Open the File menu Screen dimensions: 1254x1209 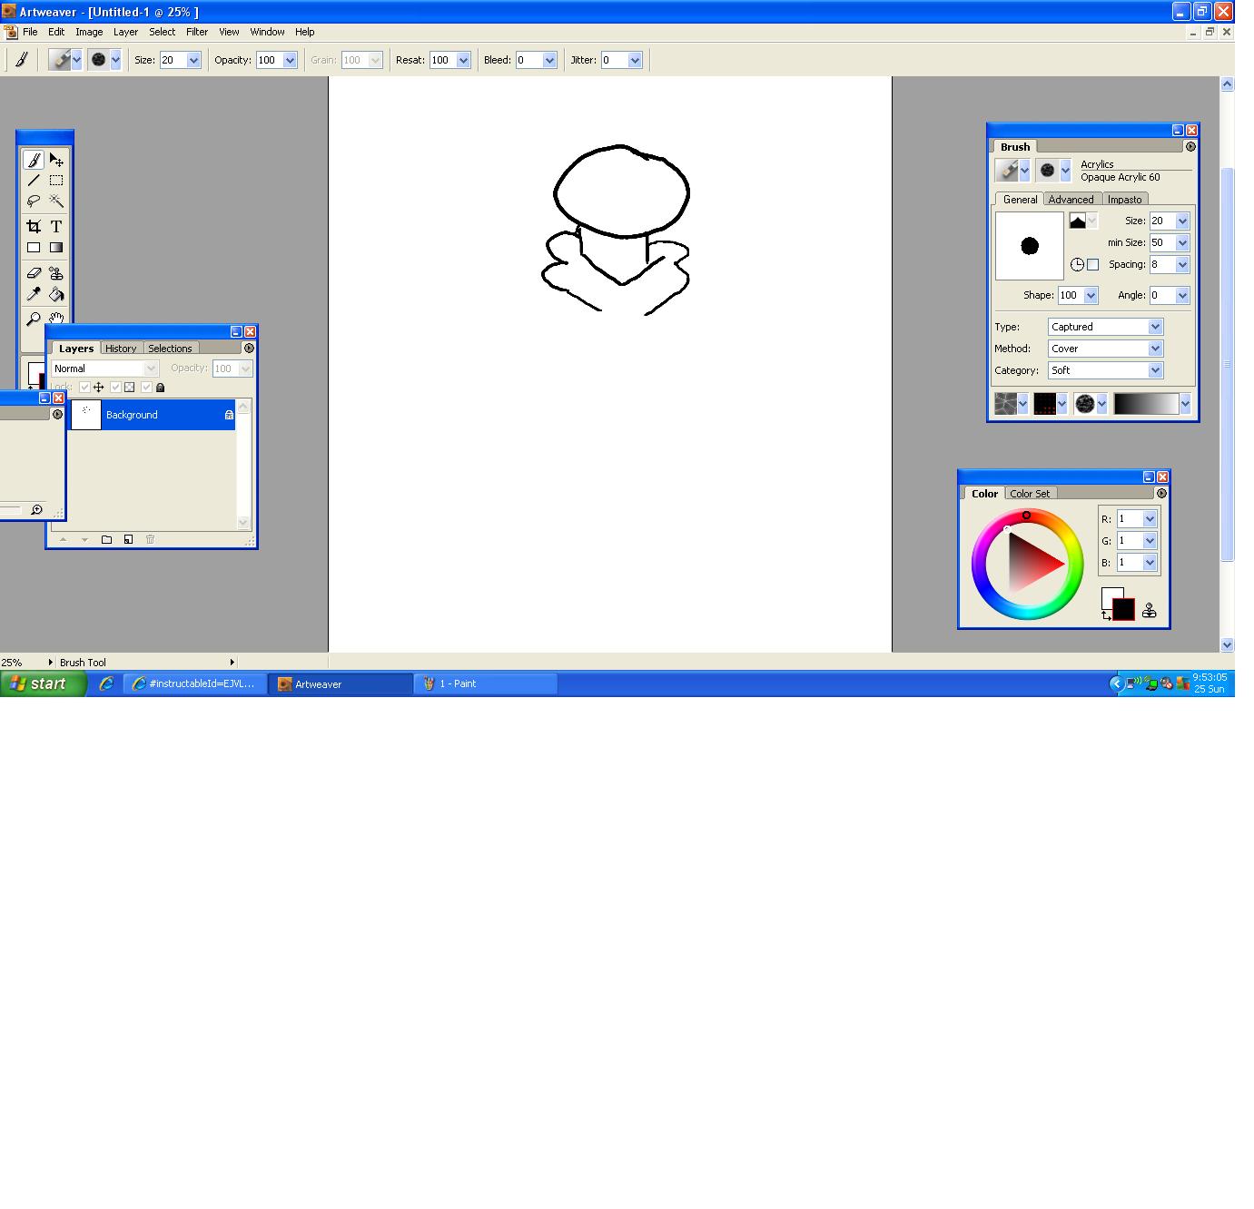[30, 32]
